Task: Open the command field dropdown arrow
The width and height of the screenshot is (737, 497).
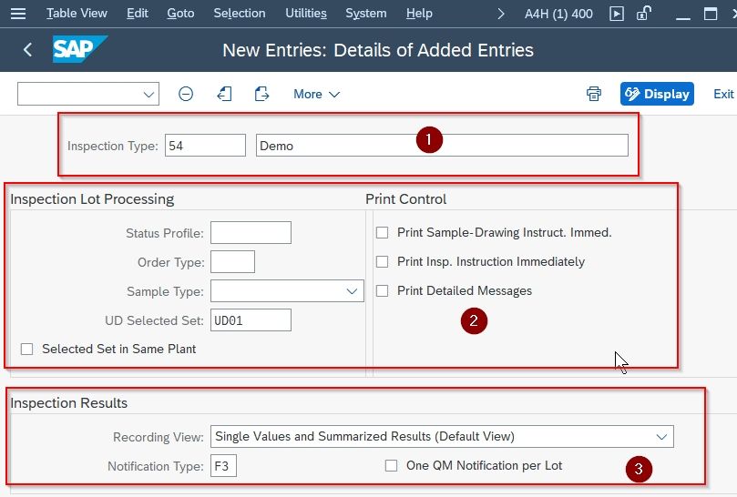Action: click(x=148, y=95)
